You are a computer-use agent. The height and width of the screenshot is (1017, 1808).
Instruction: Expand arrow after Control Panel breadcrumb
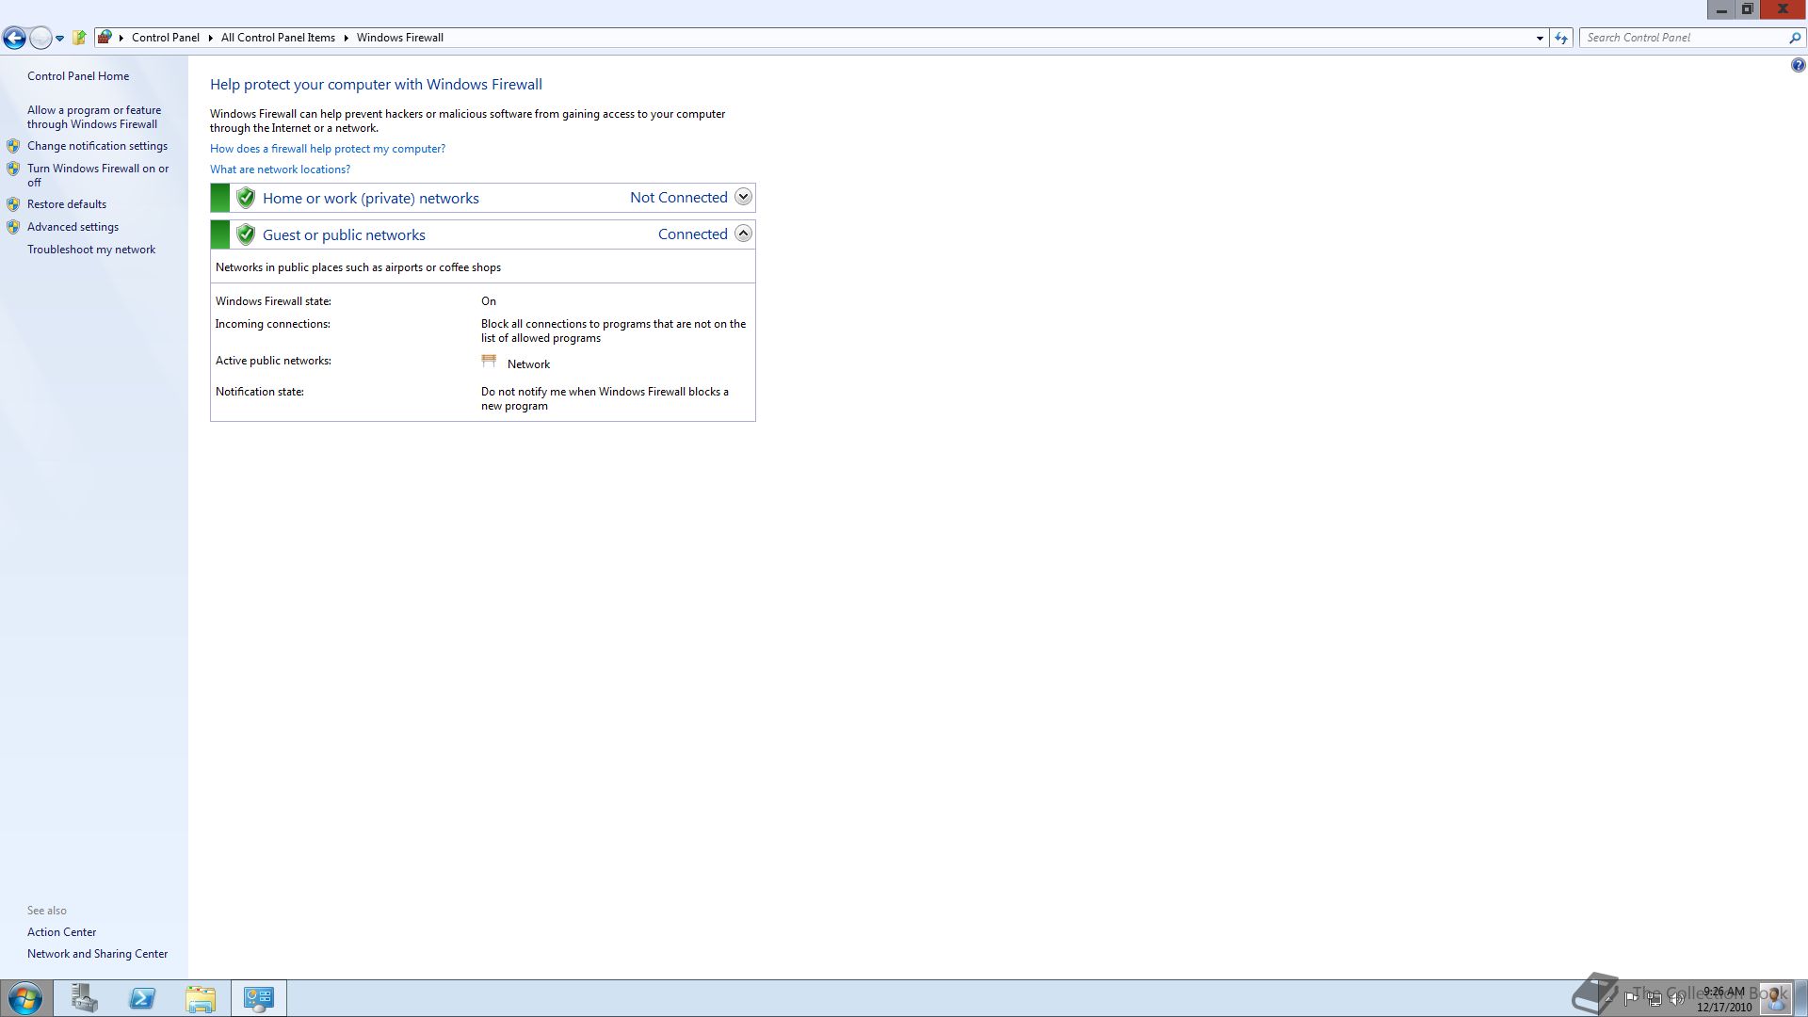point(210,38)
